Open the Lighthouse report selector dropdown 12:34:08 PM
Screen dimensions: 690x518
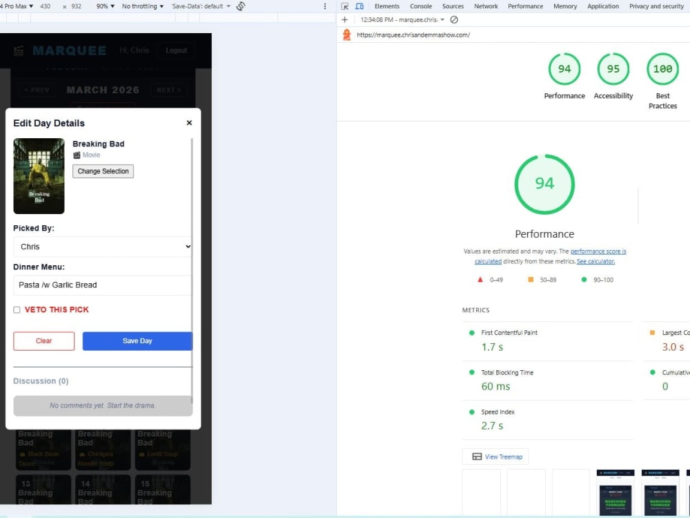(402, 20)
